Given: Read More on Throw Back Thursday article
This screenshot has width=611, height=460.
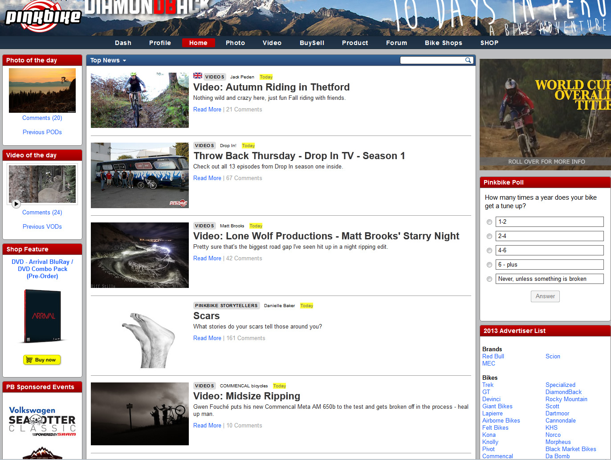Looking at the screenshot, I should pos(207,178).
